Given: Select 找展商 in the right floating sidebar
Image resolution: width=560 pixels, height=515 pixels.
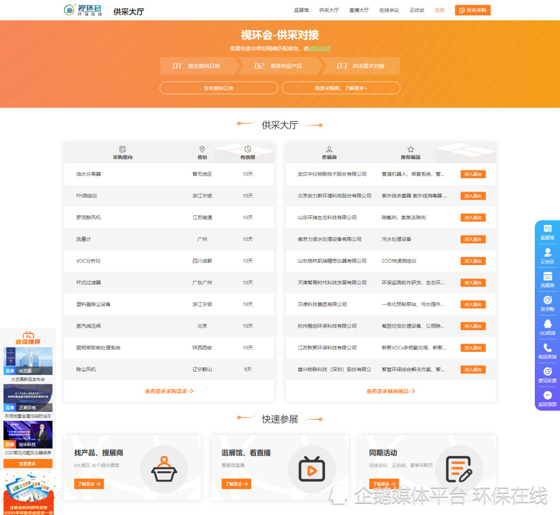Looking at the screenshot, I should pos(547,280).
